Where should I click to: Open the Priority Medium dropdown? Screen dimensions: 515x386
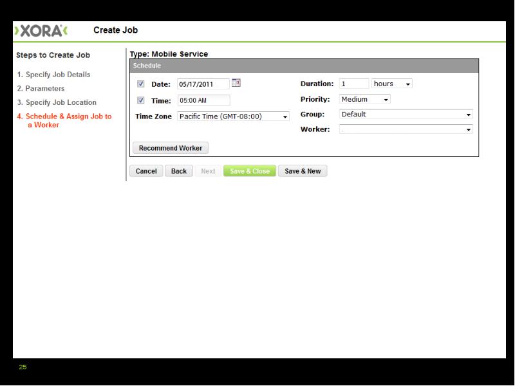tap(364, 99)
